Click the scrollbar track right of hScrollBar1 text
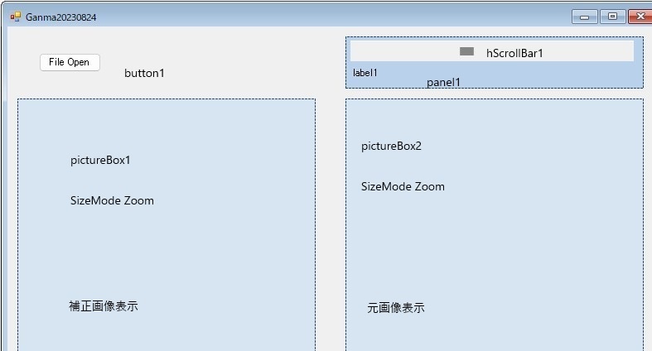Image resolution: width=652 pixels, height=351 pixels. 588,51
